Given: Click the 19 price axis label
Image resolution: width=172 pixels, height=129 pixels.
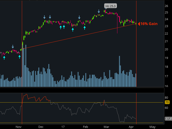Looking at the screenshot, I should point(166,58).
